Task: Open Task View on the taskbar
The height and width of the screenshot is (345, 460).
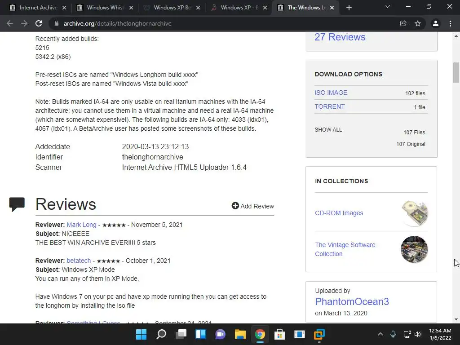Action: coord(181,334)
